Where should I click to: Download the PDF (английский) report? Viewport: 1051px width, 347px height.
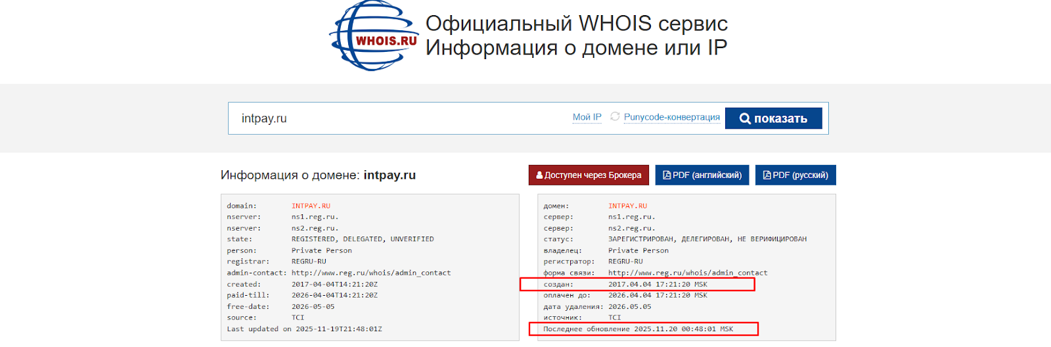(702, 175)
